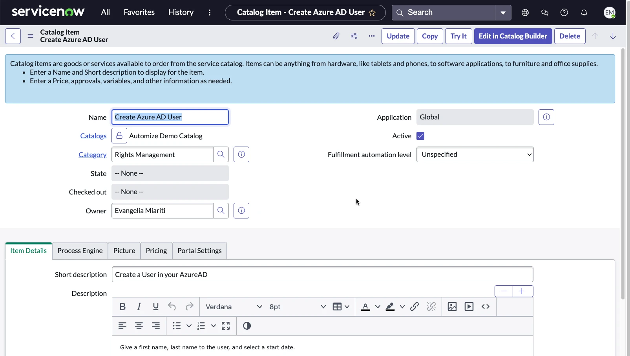
Task: Click the Owner info preview icon
Action: point(241,211)
